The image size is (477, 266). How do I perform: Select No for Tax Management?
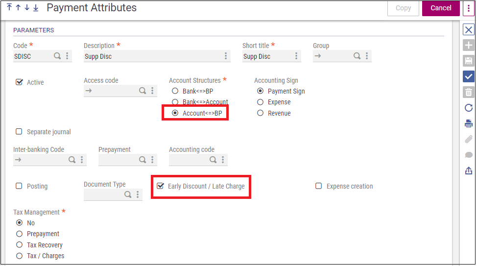click(x=19, y=223)
